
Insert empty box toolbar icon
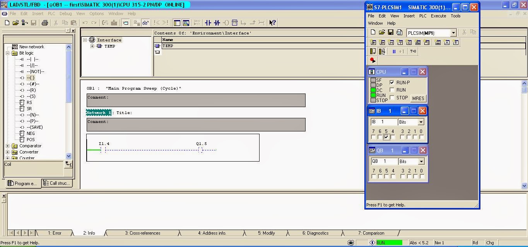234,23
